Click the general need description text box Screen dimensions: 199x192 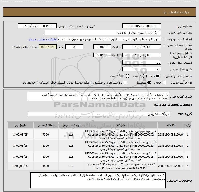(98, 96)
